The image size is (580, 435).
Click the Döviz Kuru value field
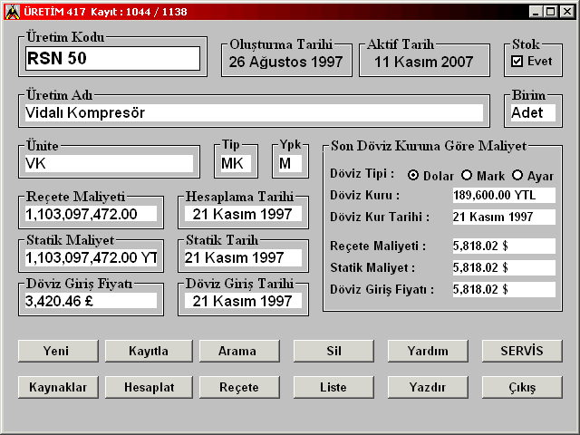click(x=503, y=195)
